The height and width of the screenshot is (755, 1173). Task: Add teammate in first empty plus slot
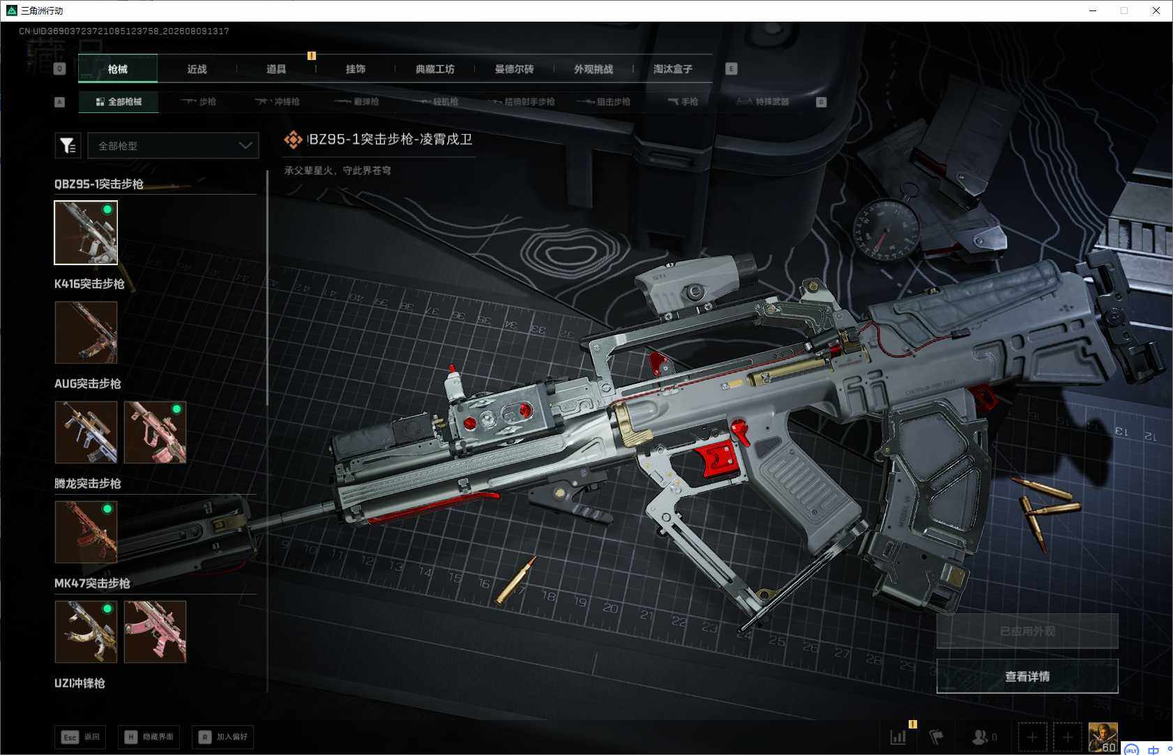pos(1032,737)
